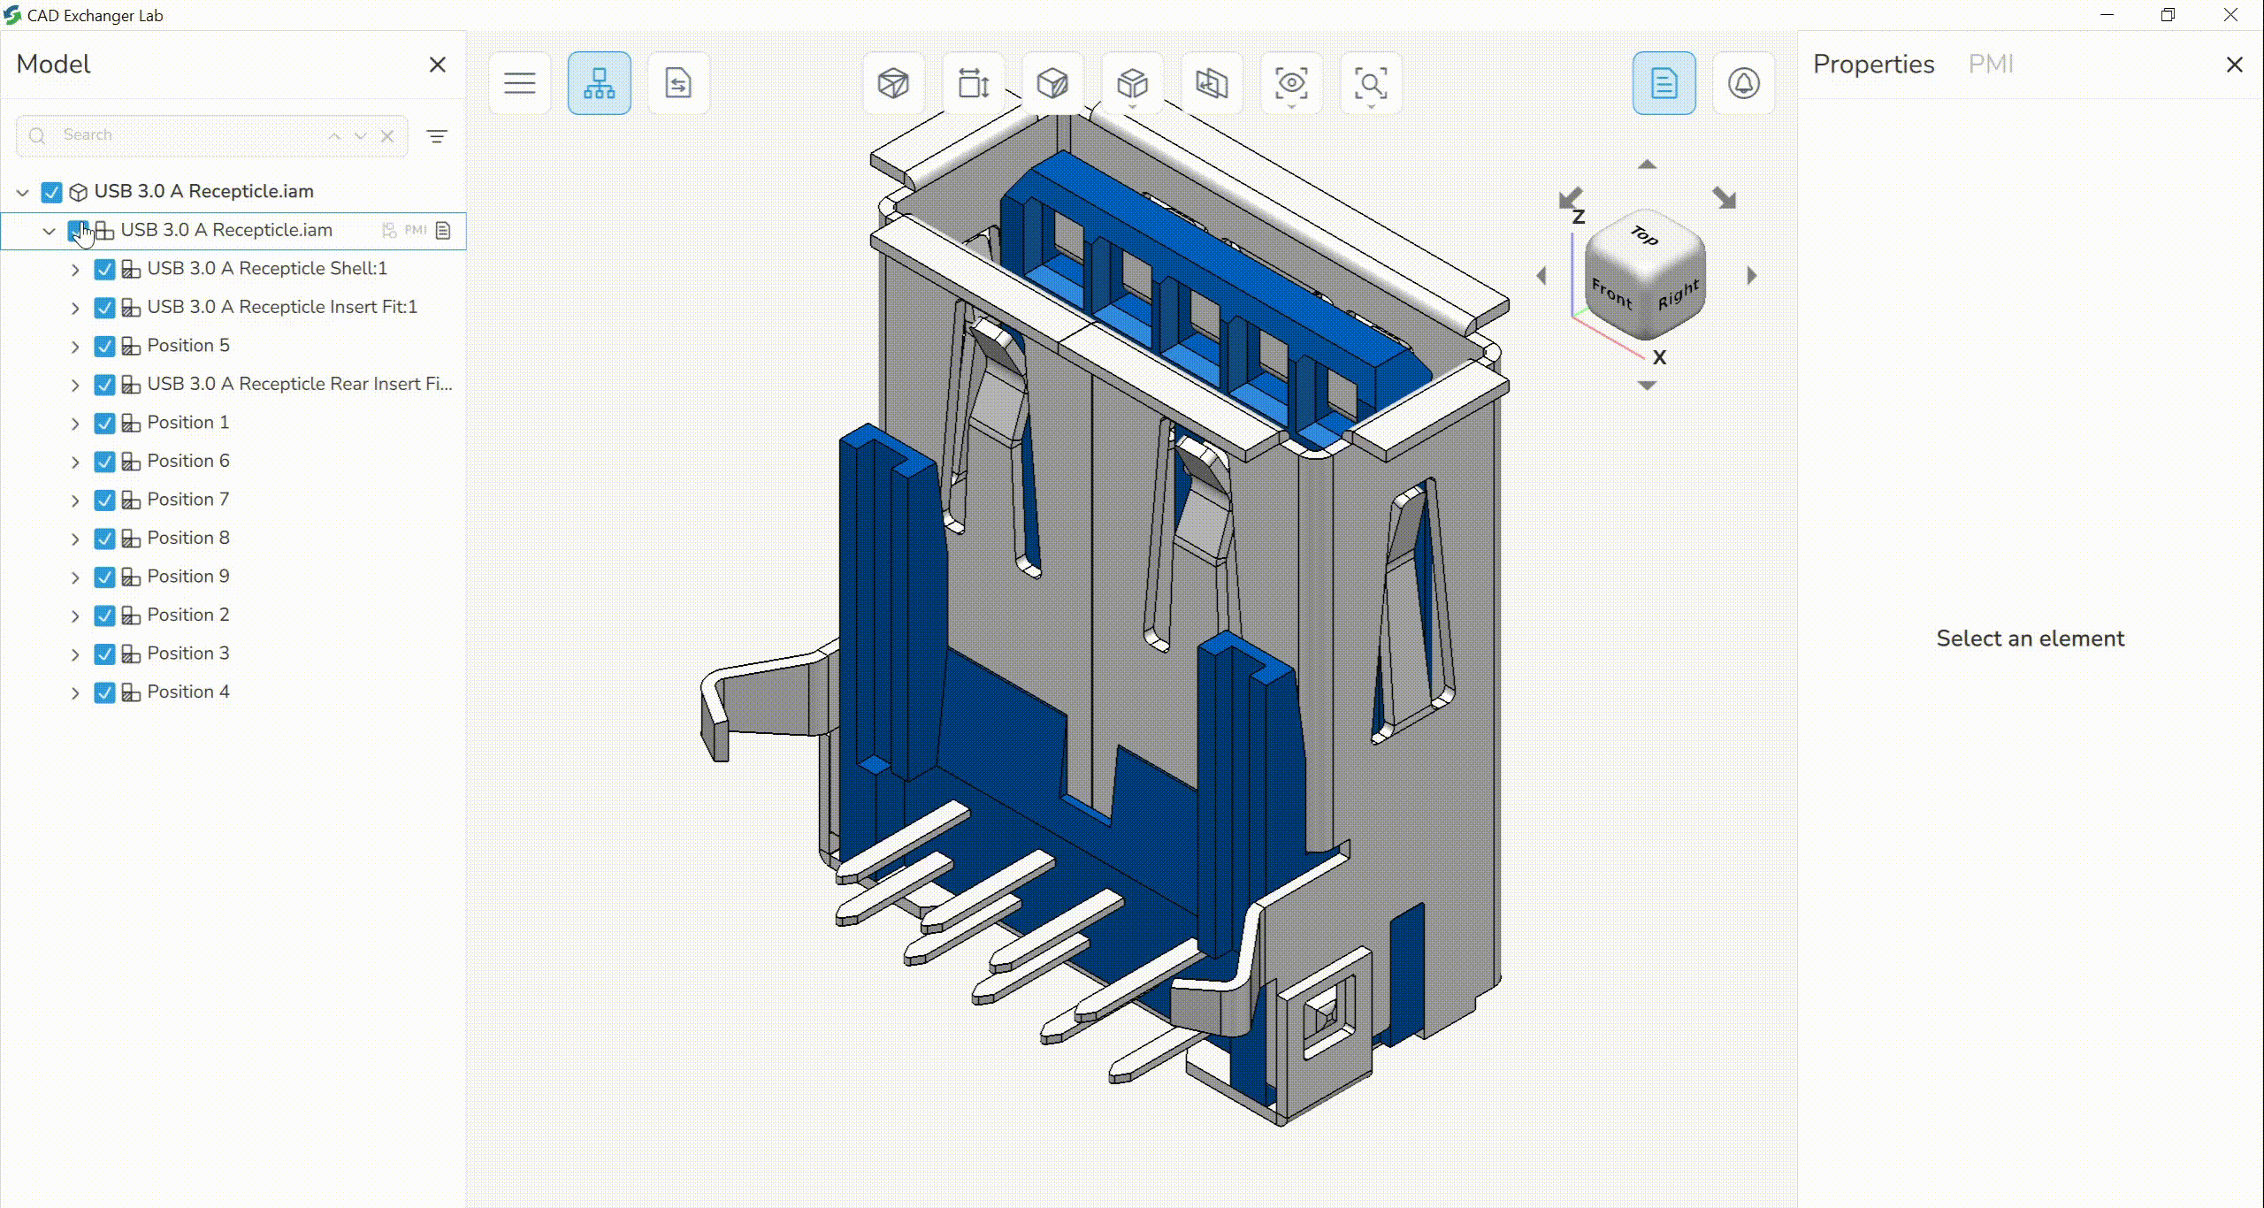Rotate view left using the cube's left arrow
2264x1208 pixels.
click(1541, 276)
